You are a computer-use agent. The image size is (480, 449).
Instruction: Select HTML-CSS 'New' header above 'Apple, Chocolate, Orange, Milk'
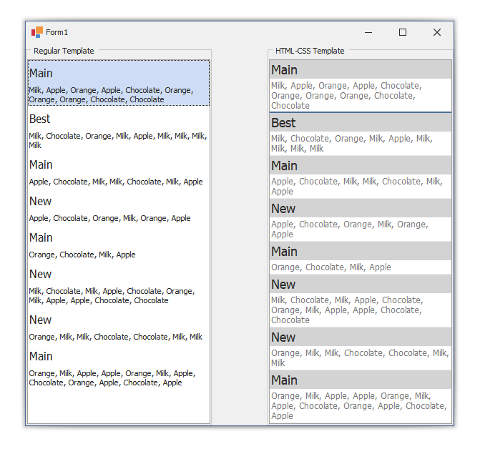point(361,208)
